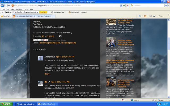The image size is (170, 106).
Task: Refresh the page with the green arrows icon
Action: [x=124, y=6]
